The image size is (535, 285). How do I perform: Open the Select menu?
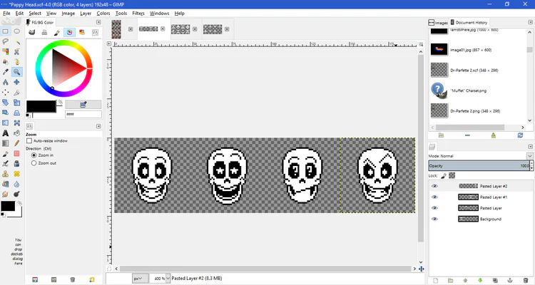35,14
